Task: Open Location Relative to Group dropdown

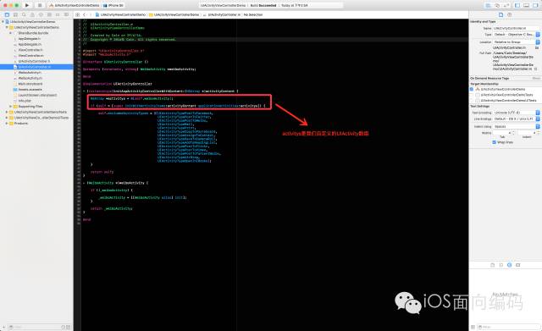Action: click(516, 42)
